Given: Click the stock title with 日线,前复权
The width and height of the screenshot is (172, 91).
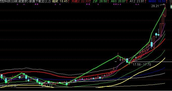Looking at the screenshot, I should click(14, 2).
